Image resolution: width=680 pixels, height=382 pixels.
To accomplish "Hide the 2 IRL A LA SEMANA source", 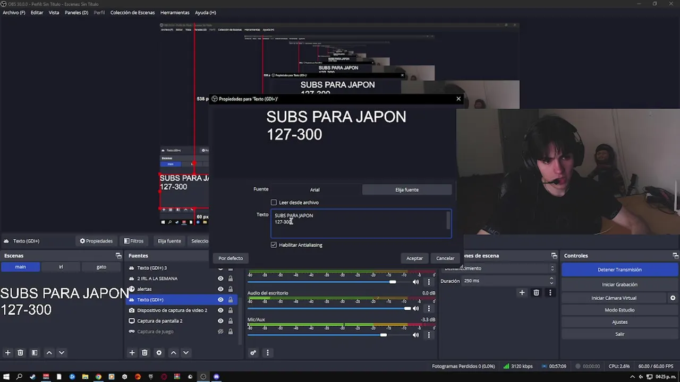I will coord(220,279).
